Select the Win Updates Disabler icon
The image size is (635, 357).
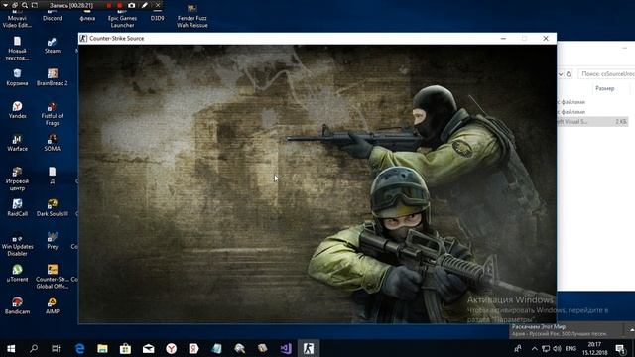[17, 244]
